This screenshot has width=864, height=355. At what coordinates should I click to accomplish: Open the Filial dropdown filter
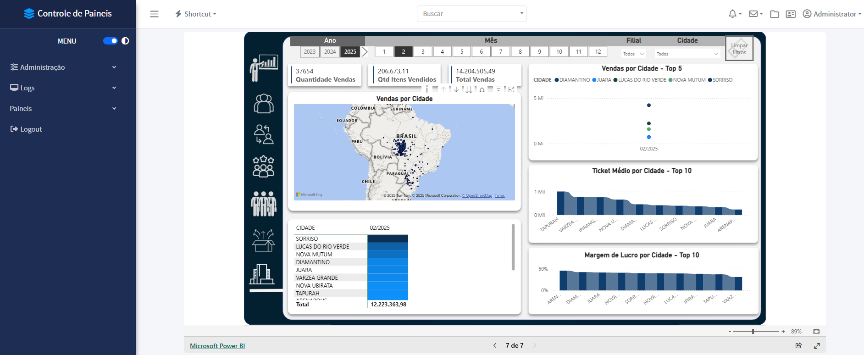pyautogui.click(x=634, y=54)
